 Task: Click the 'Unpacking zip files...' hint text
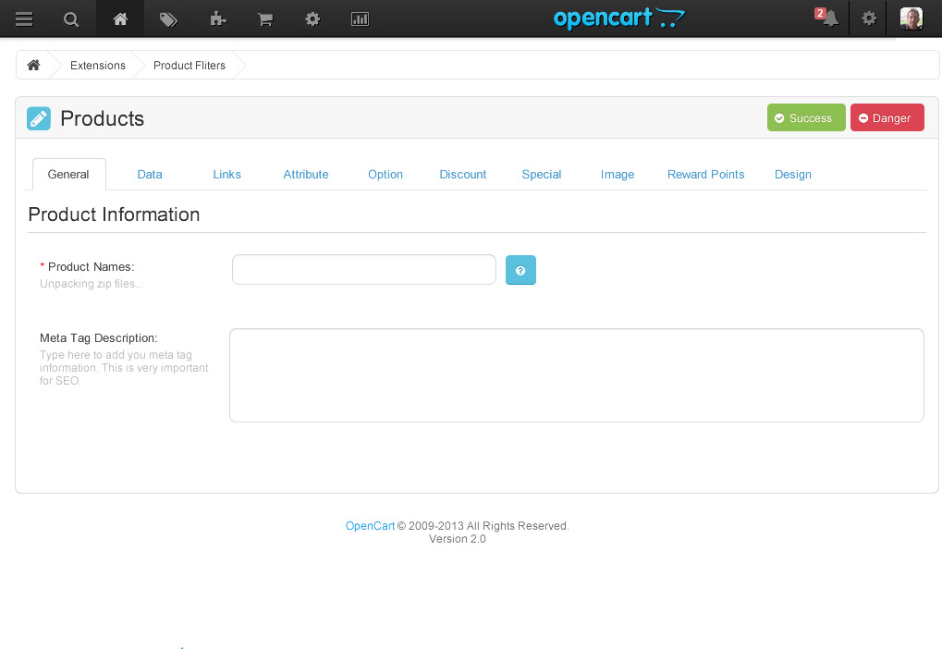point(92,284)
